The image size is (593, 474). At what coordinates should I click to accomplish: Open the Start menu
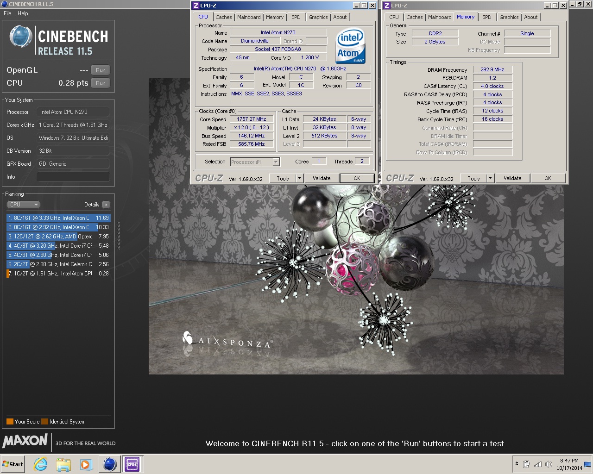pos(13,464)
